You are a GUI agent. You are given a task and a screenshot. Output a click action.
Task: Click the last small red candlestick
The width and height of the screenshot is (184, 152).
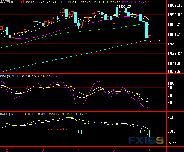pyautogui.click(x=149, y=36)
